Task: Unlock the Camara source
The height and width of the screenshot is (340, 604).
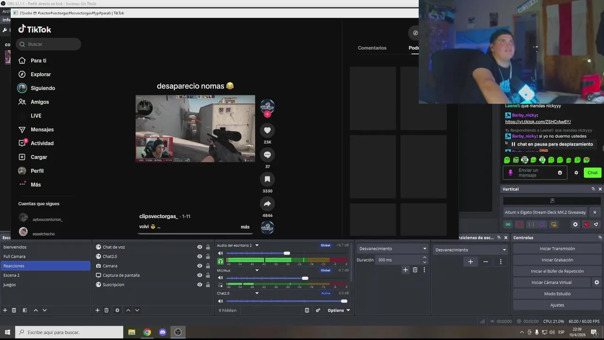Action: pyautogui.click(x=208, y=266)
